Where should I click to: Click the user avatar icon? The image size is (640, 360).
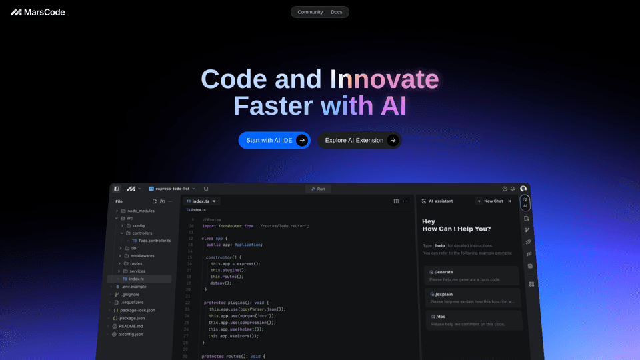pos(523,189)
